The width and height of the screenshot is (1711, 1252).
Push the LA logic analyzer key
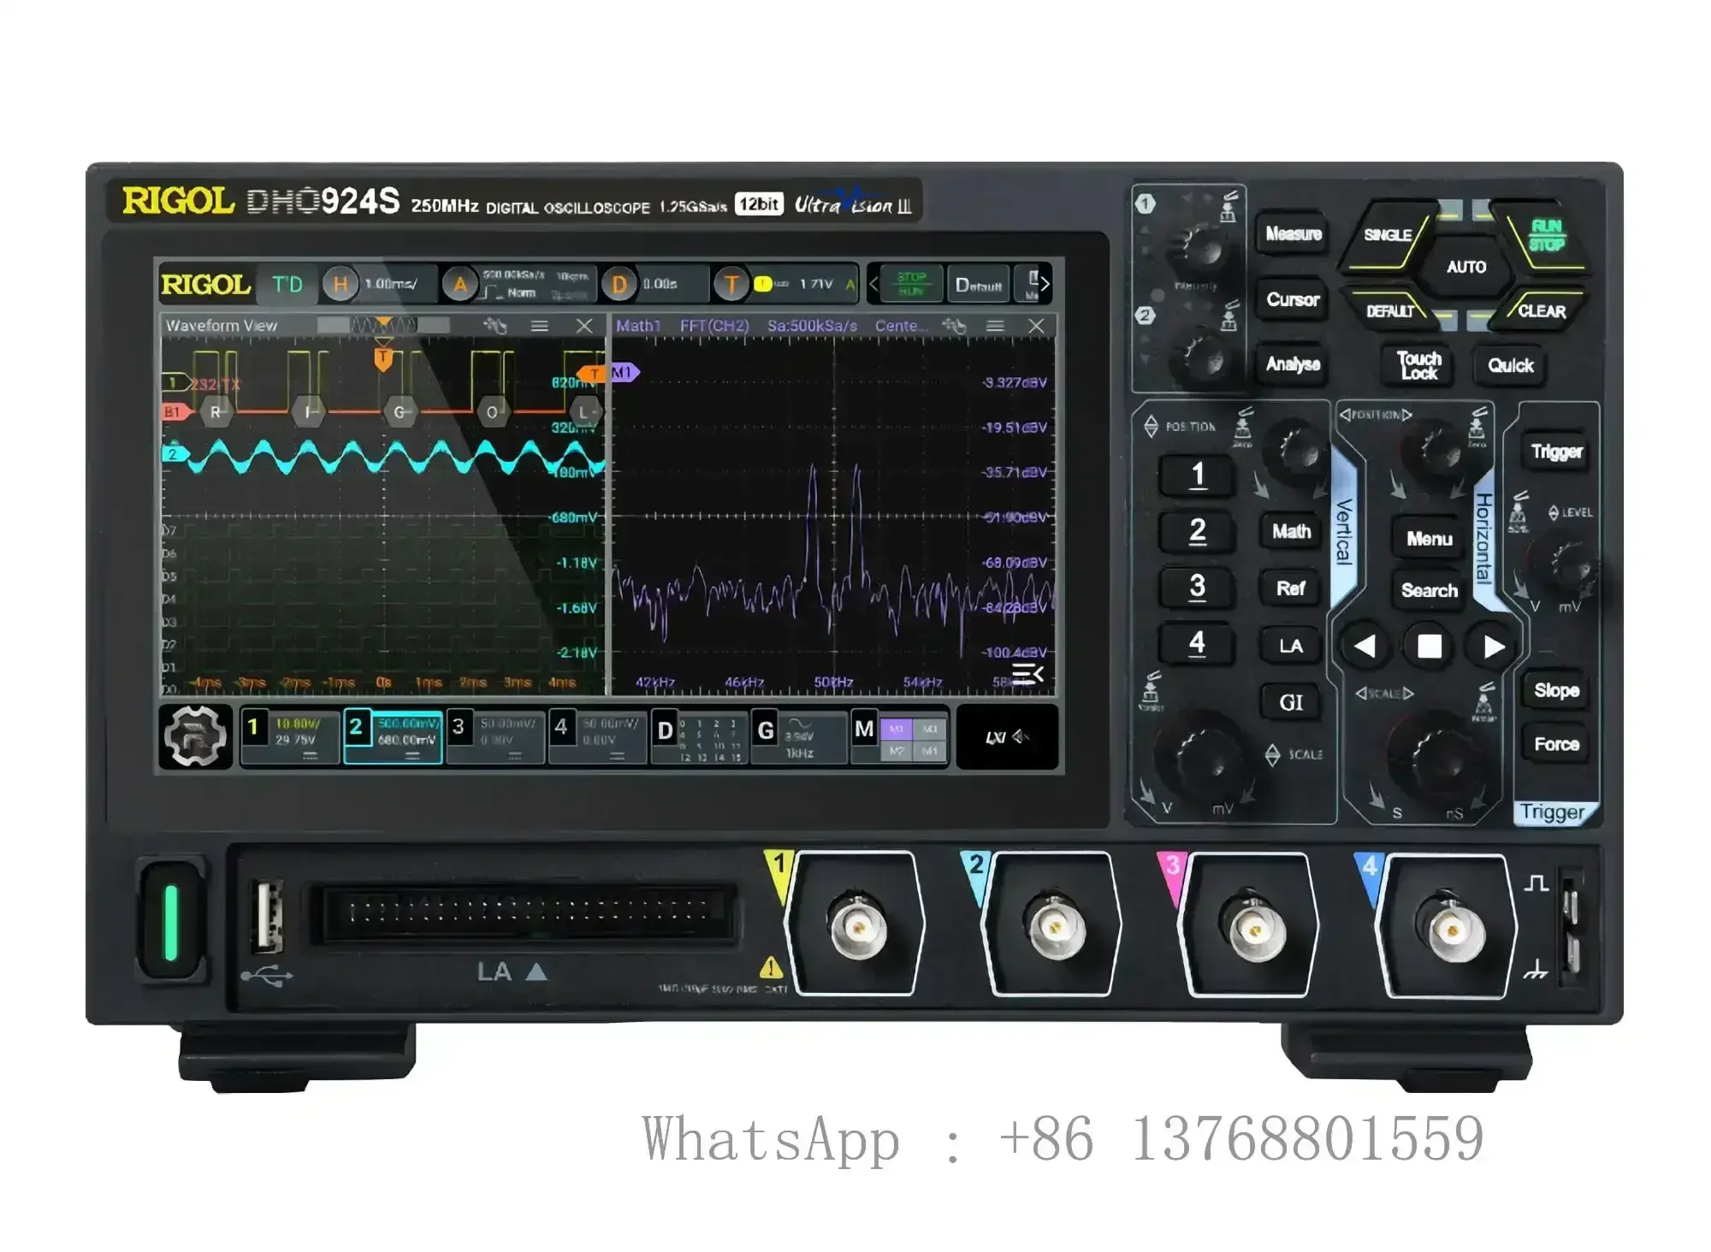pyautogui.click(x=1291, y=646)
